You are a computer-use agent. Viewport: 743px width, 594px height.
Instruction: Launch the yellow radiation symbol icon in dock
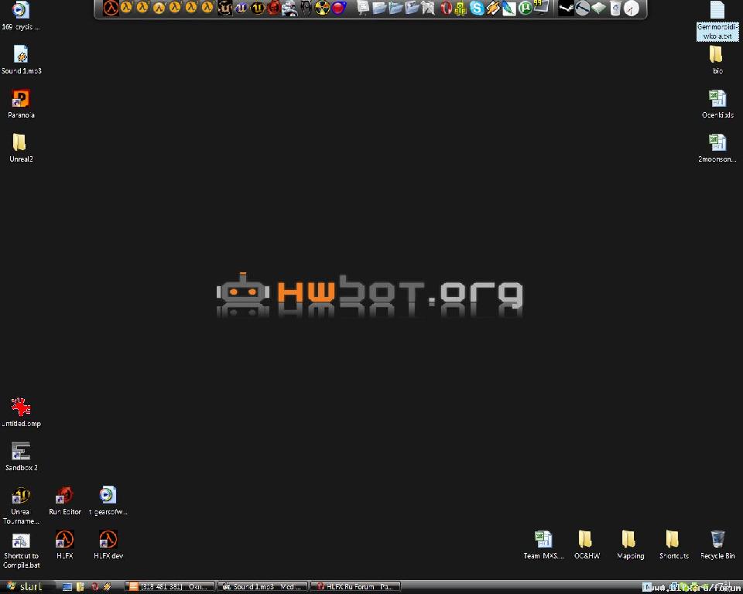coord(322,8)
